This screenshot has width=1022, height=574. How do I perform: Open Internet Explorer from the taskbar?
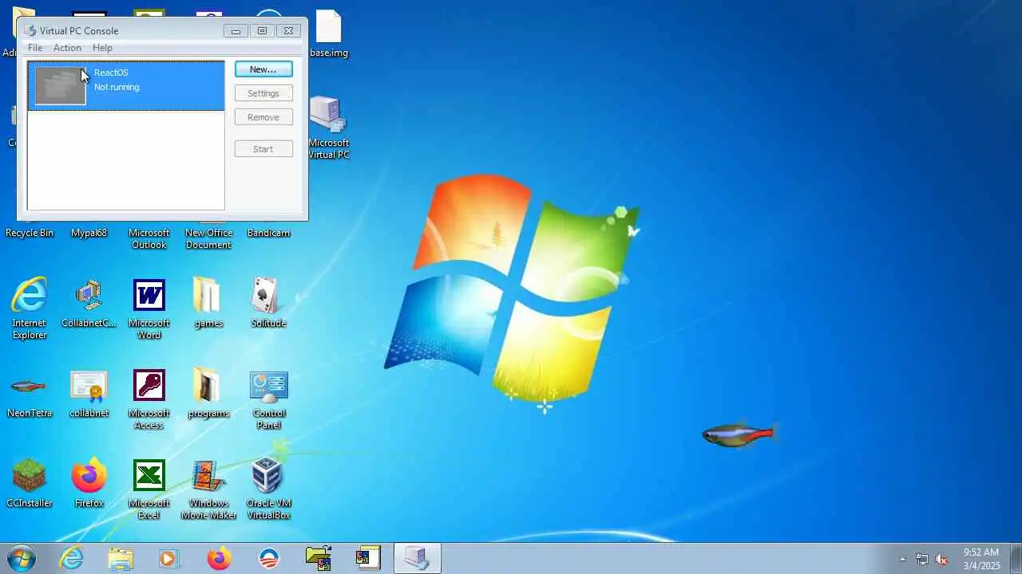[72, 559]
